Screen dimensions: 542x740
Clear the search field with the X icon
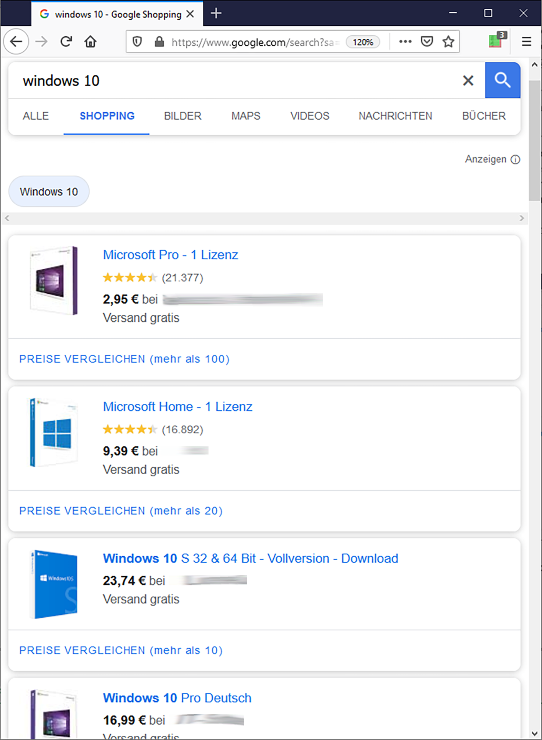pyautogui.click(x=468, y=81)
